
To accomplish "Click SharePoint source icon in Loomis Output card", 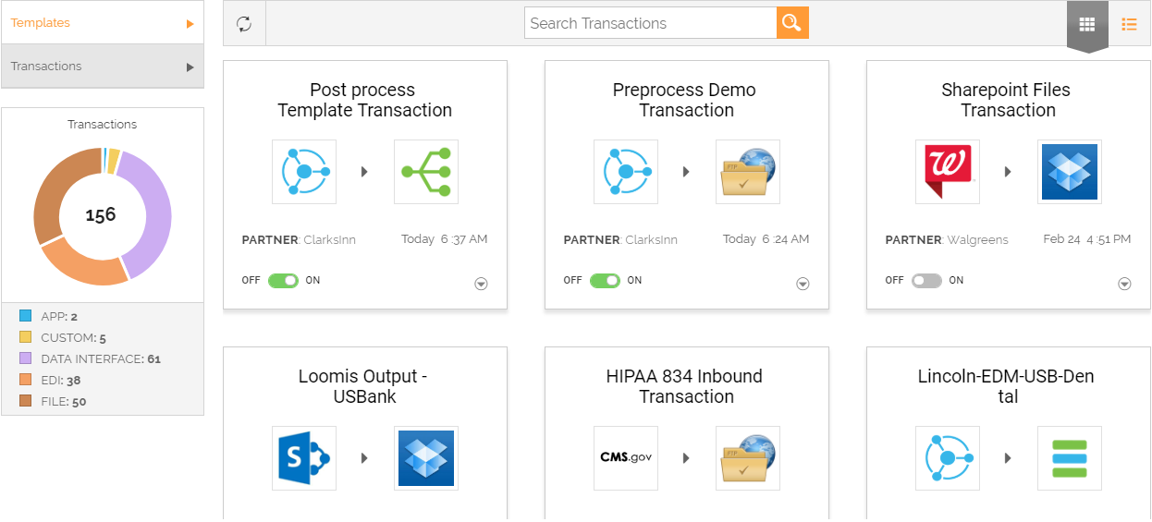I will (x=304, y=458).
